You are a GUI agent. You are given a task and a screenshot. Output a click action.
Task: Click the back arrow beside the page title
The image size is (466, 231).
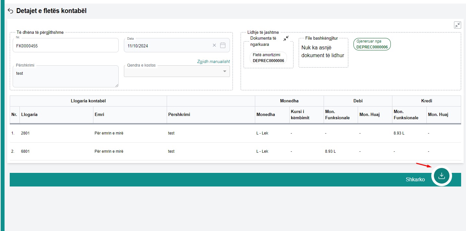click(10, 11)
